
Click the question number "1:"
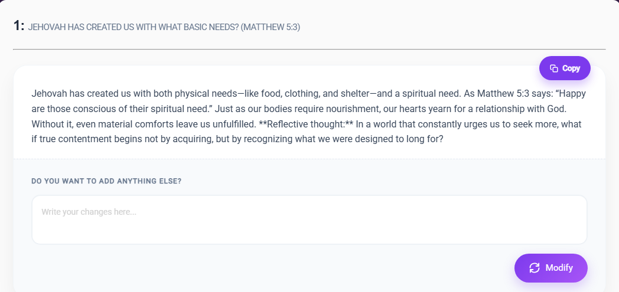pos(19,26)
